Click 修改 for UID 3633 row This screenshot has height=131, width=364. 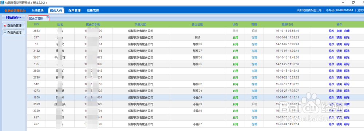(x=332, y=31)
